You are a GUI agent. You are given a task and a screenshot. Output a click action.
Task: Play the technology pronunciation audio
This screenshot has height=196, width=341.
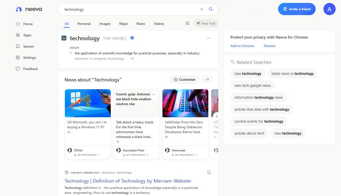point(132,38)
